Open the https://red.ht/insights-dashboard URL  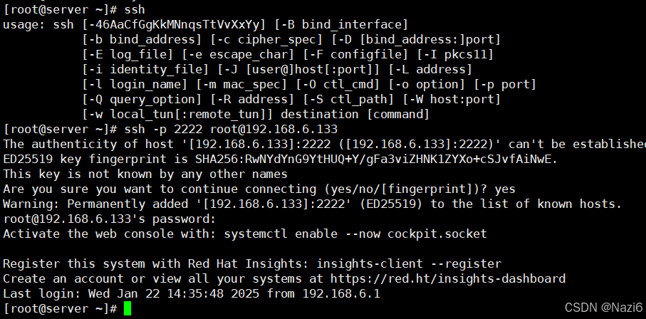tap(448, 278)
